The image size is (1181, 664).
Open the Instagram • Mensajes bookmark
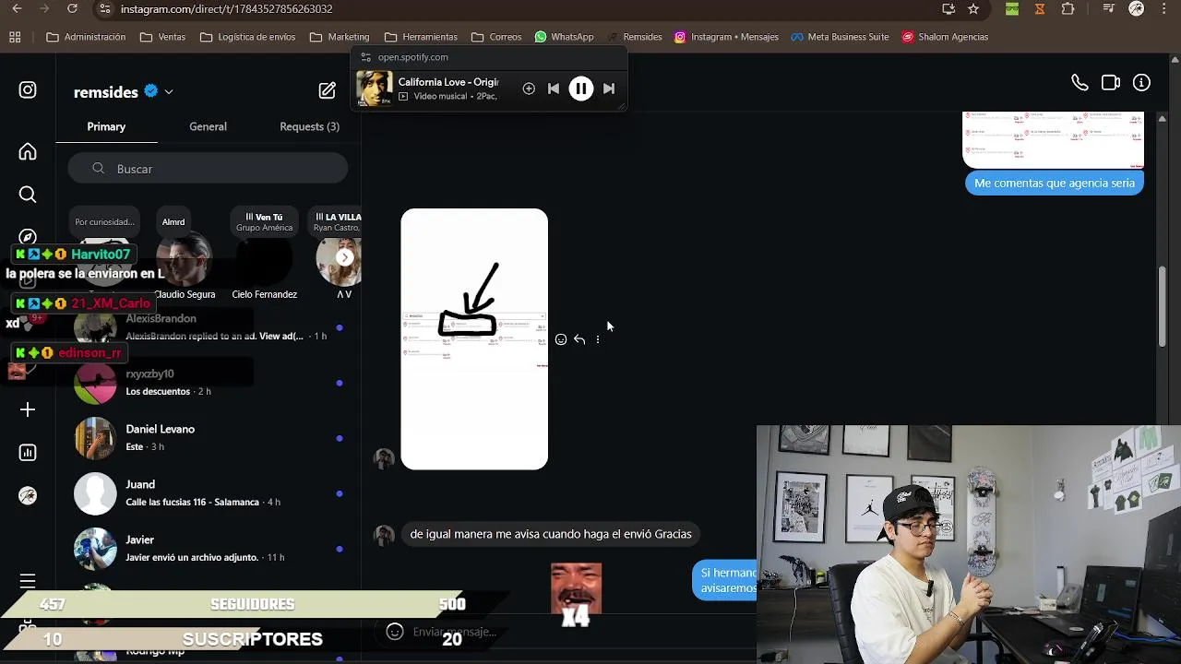coord(726,37)
